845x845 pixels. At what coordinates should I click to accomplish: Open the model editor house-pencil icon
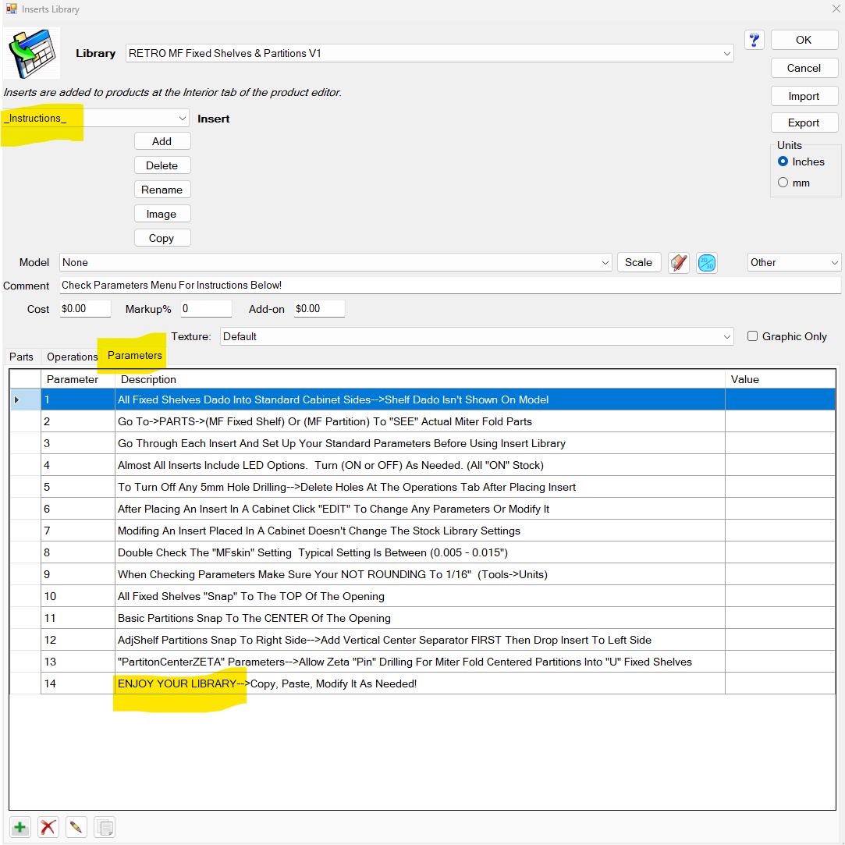(x=679, y=262)
